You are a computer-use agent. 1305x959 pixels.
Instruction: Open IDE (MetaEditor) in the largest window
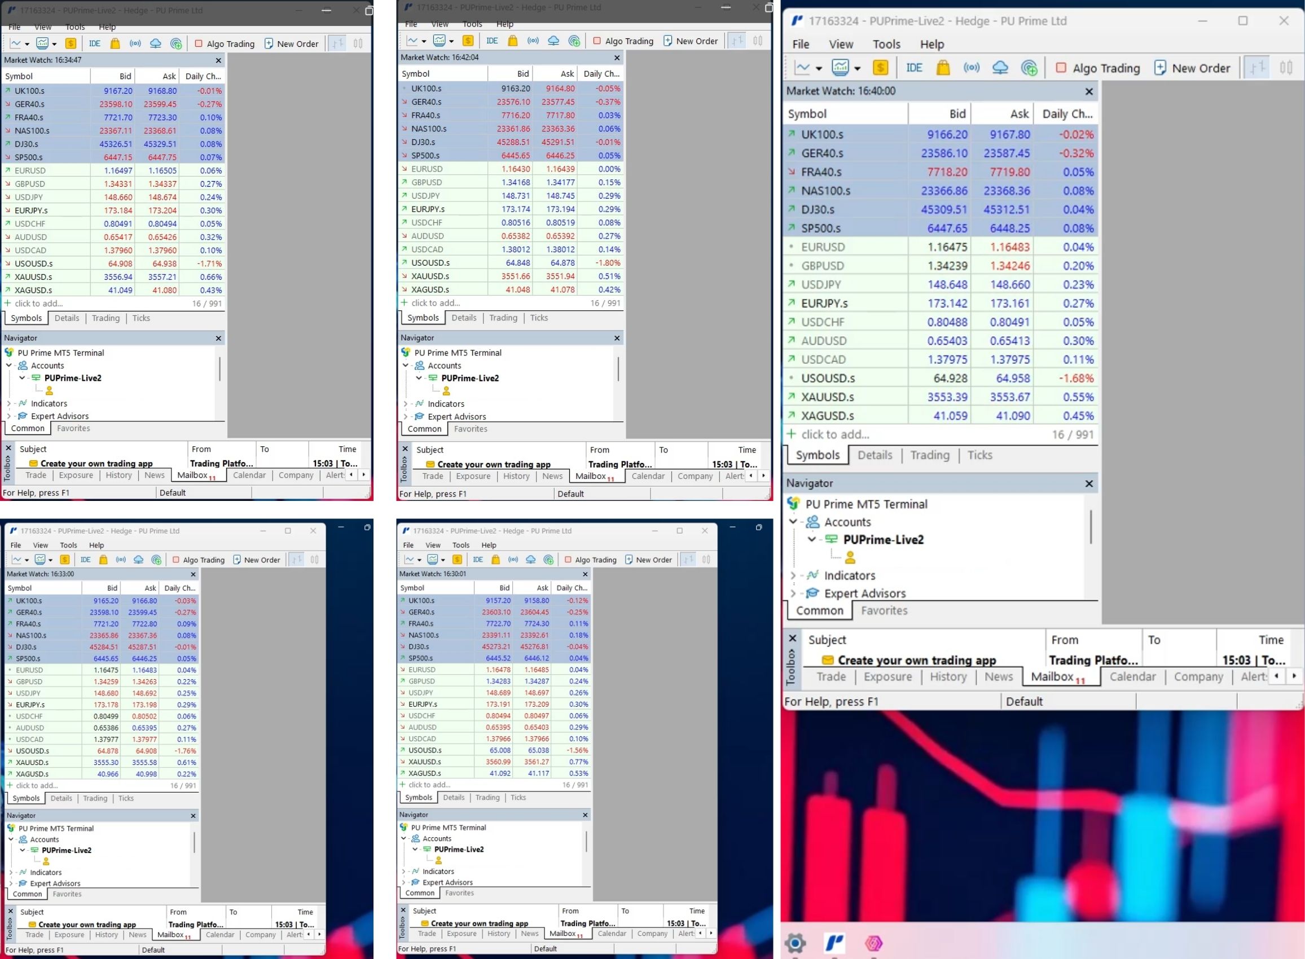click(x=914, y=68)
